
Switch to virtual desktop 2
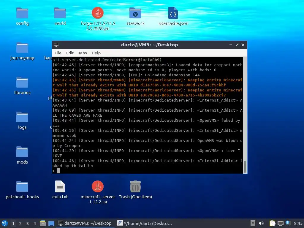tap(20, 224)
